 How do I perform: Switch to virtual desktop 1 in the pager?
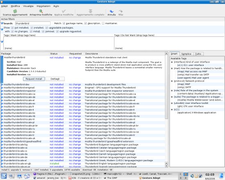pos(180,174)
